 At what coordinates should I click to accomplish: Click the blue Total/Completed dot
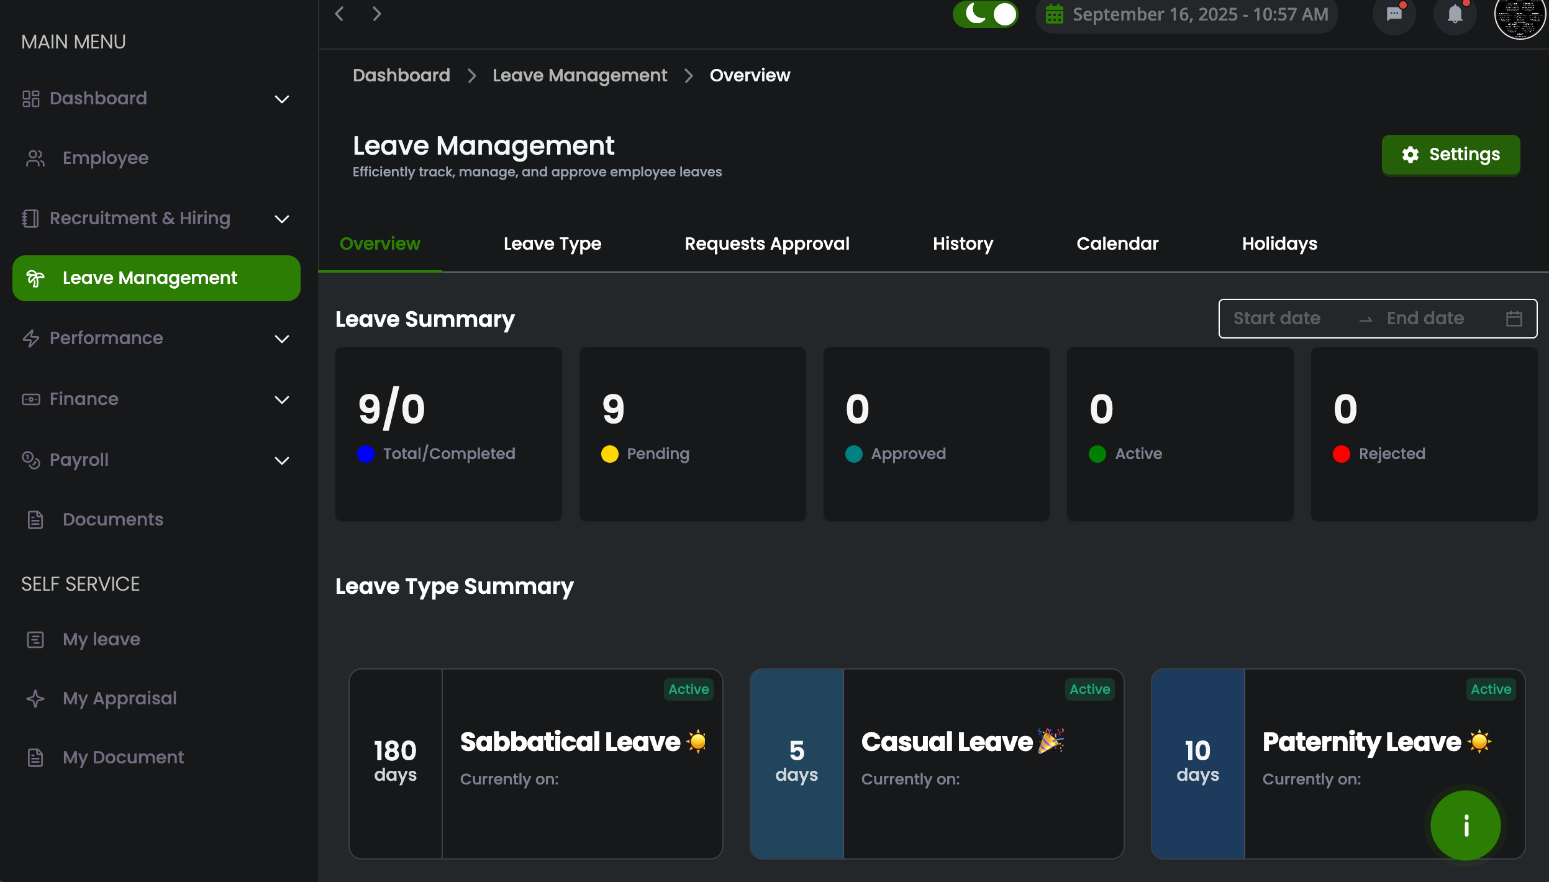pos(366,454)
